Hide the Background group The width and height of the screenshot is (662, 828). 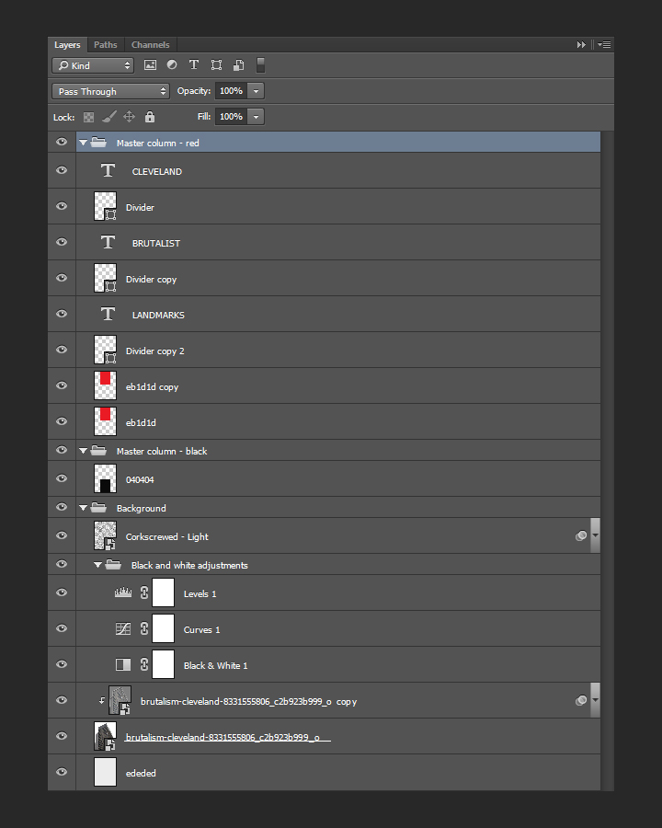[62, 508]
